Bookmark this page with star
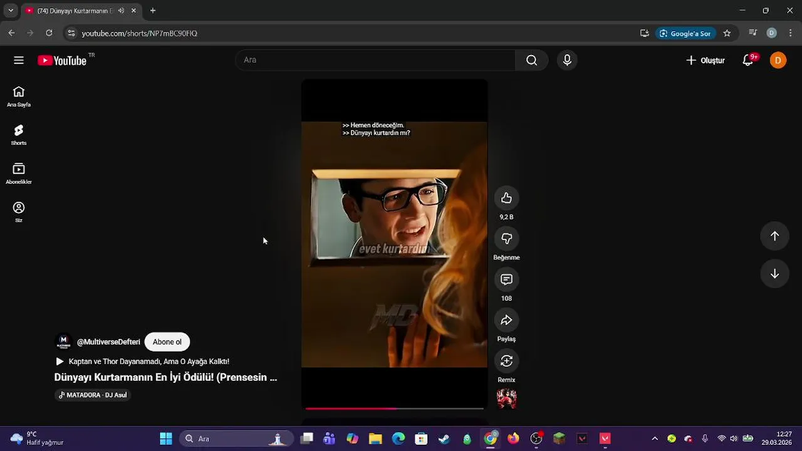The image size is (802, 451). [727, 33]
